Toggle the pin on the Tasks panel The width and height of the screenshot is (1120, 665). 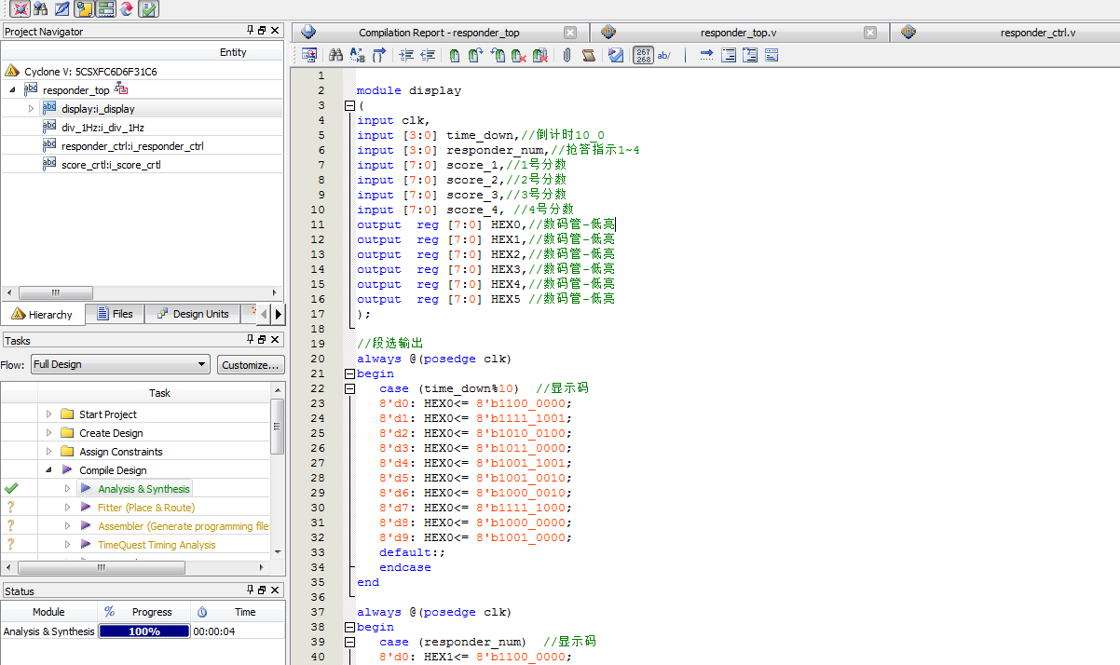[250, 340]
